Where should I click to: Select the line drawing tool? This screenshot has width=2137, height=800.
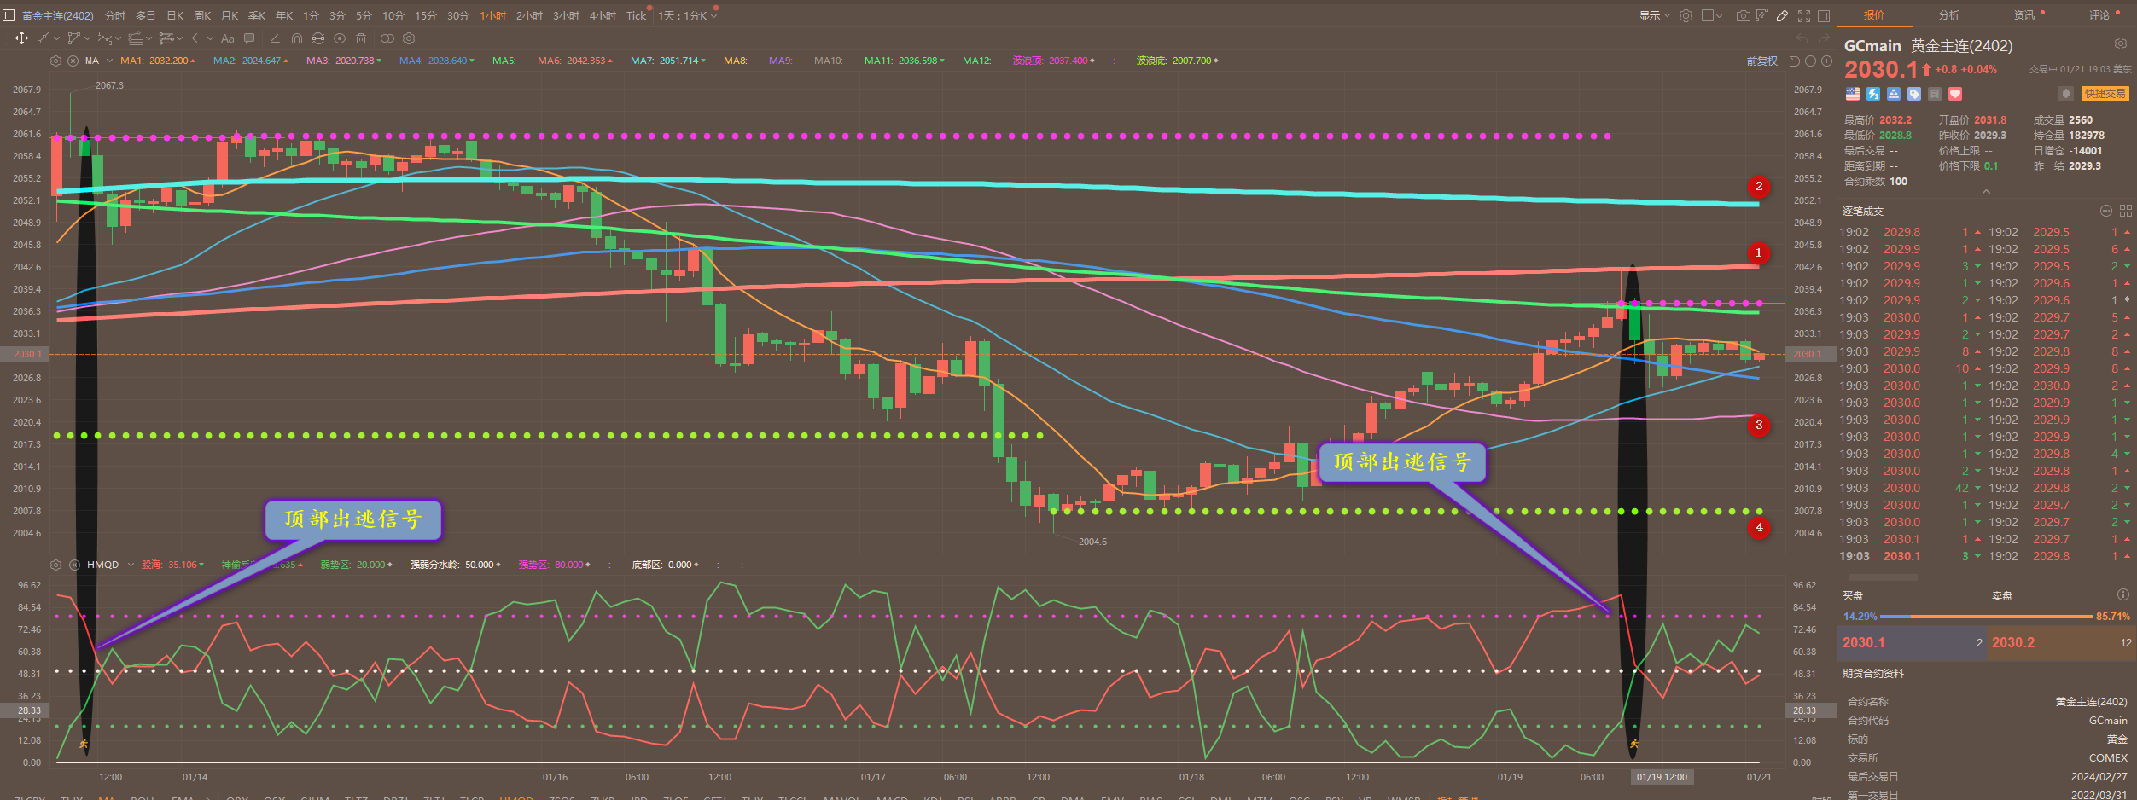pyautogui.click(x=43, y=38)
